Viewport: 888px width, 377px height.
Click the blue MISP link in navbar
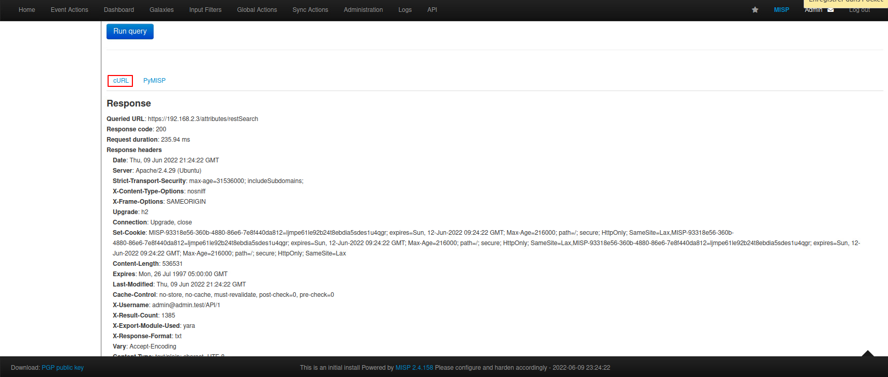pyautogui.click(x=781, y=10)
